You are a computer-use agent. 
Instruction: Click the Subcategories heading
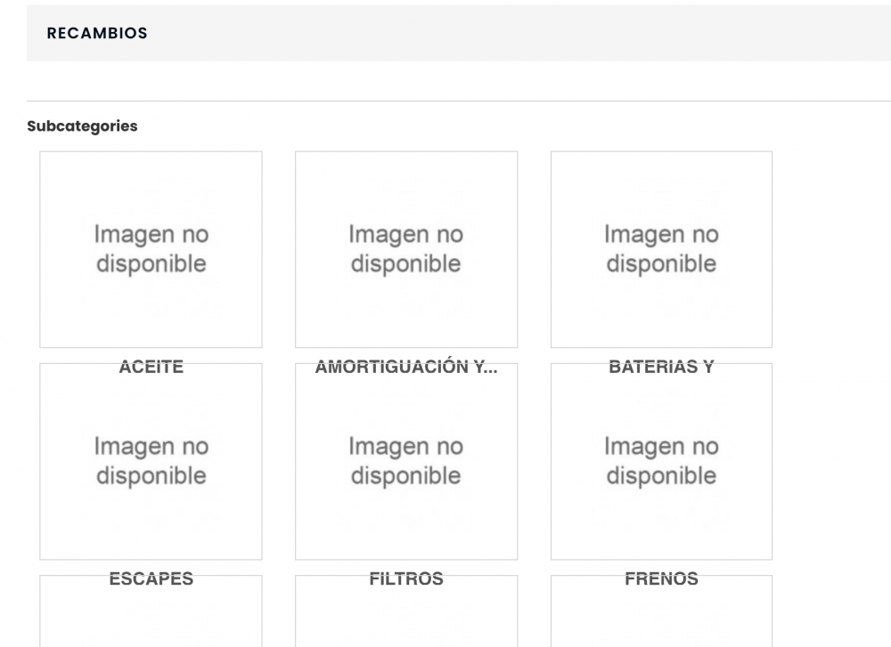point(81,125)
